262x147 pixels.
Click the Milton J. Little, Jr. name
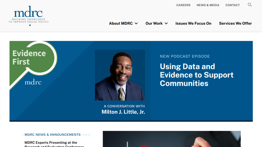pyautogui.click(x=123, y=112)
